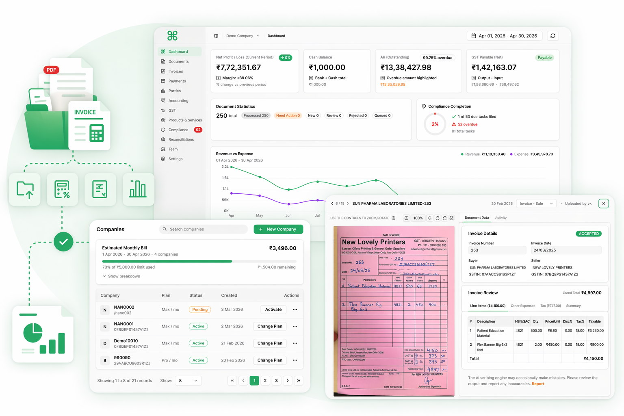Open the Demo Company switcher dropdown
The height and width of the screenshot is (416, 624).
[243, 36]
